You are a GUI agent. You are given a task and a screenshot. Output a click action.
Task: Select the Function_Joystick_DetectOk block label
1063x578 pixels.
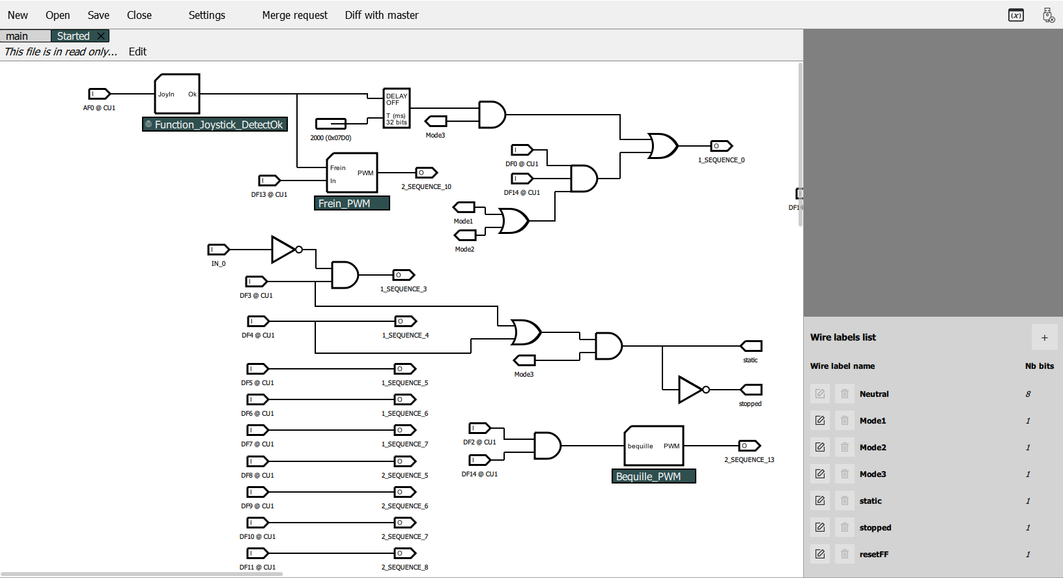[215, 124]
